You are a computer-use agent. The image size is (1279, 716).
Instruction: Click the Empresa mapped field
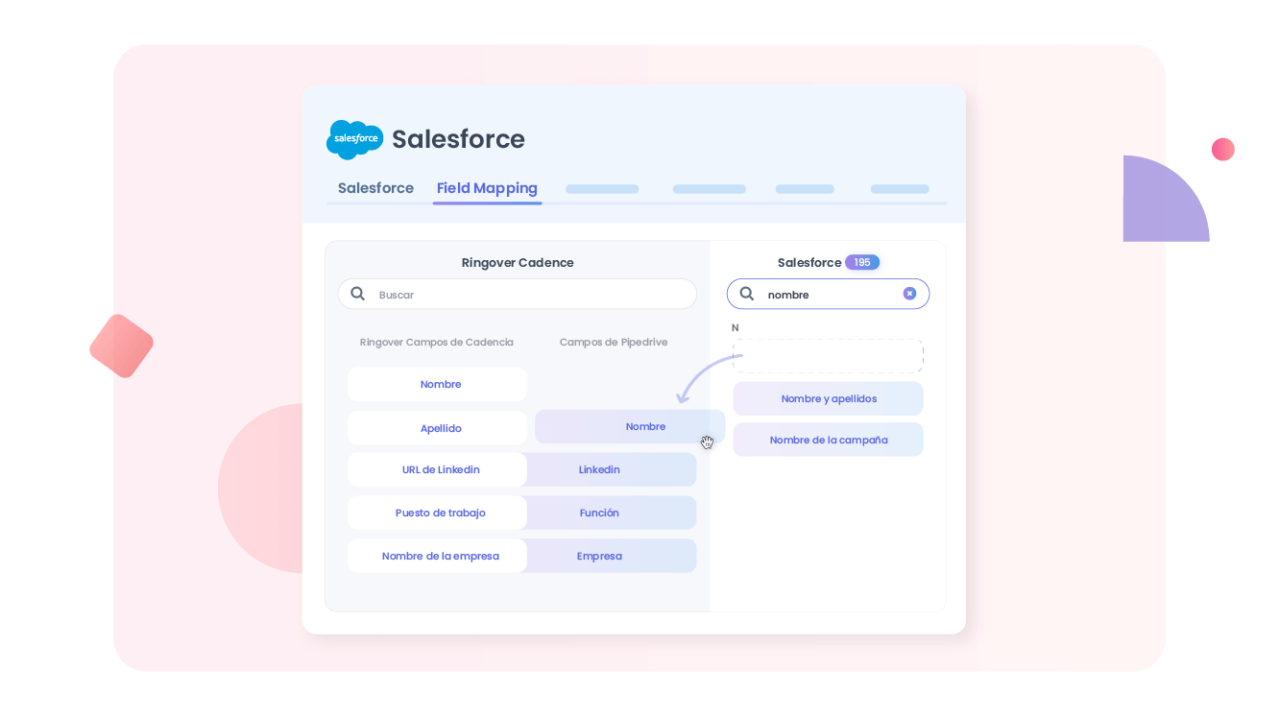tap(599, 555)
